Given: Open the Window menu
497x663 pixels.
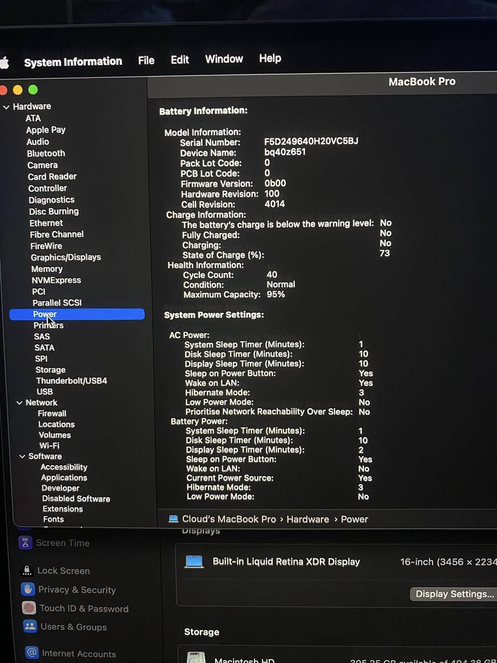Looking at the screenshot, I should [224, 59].
